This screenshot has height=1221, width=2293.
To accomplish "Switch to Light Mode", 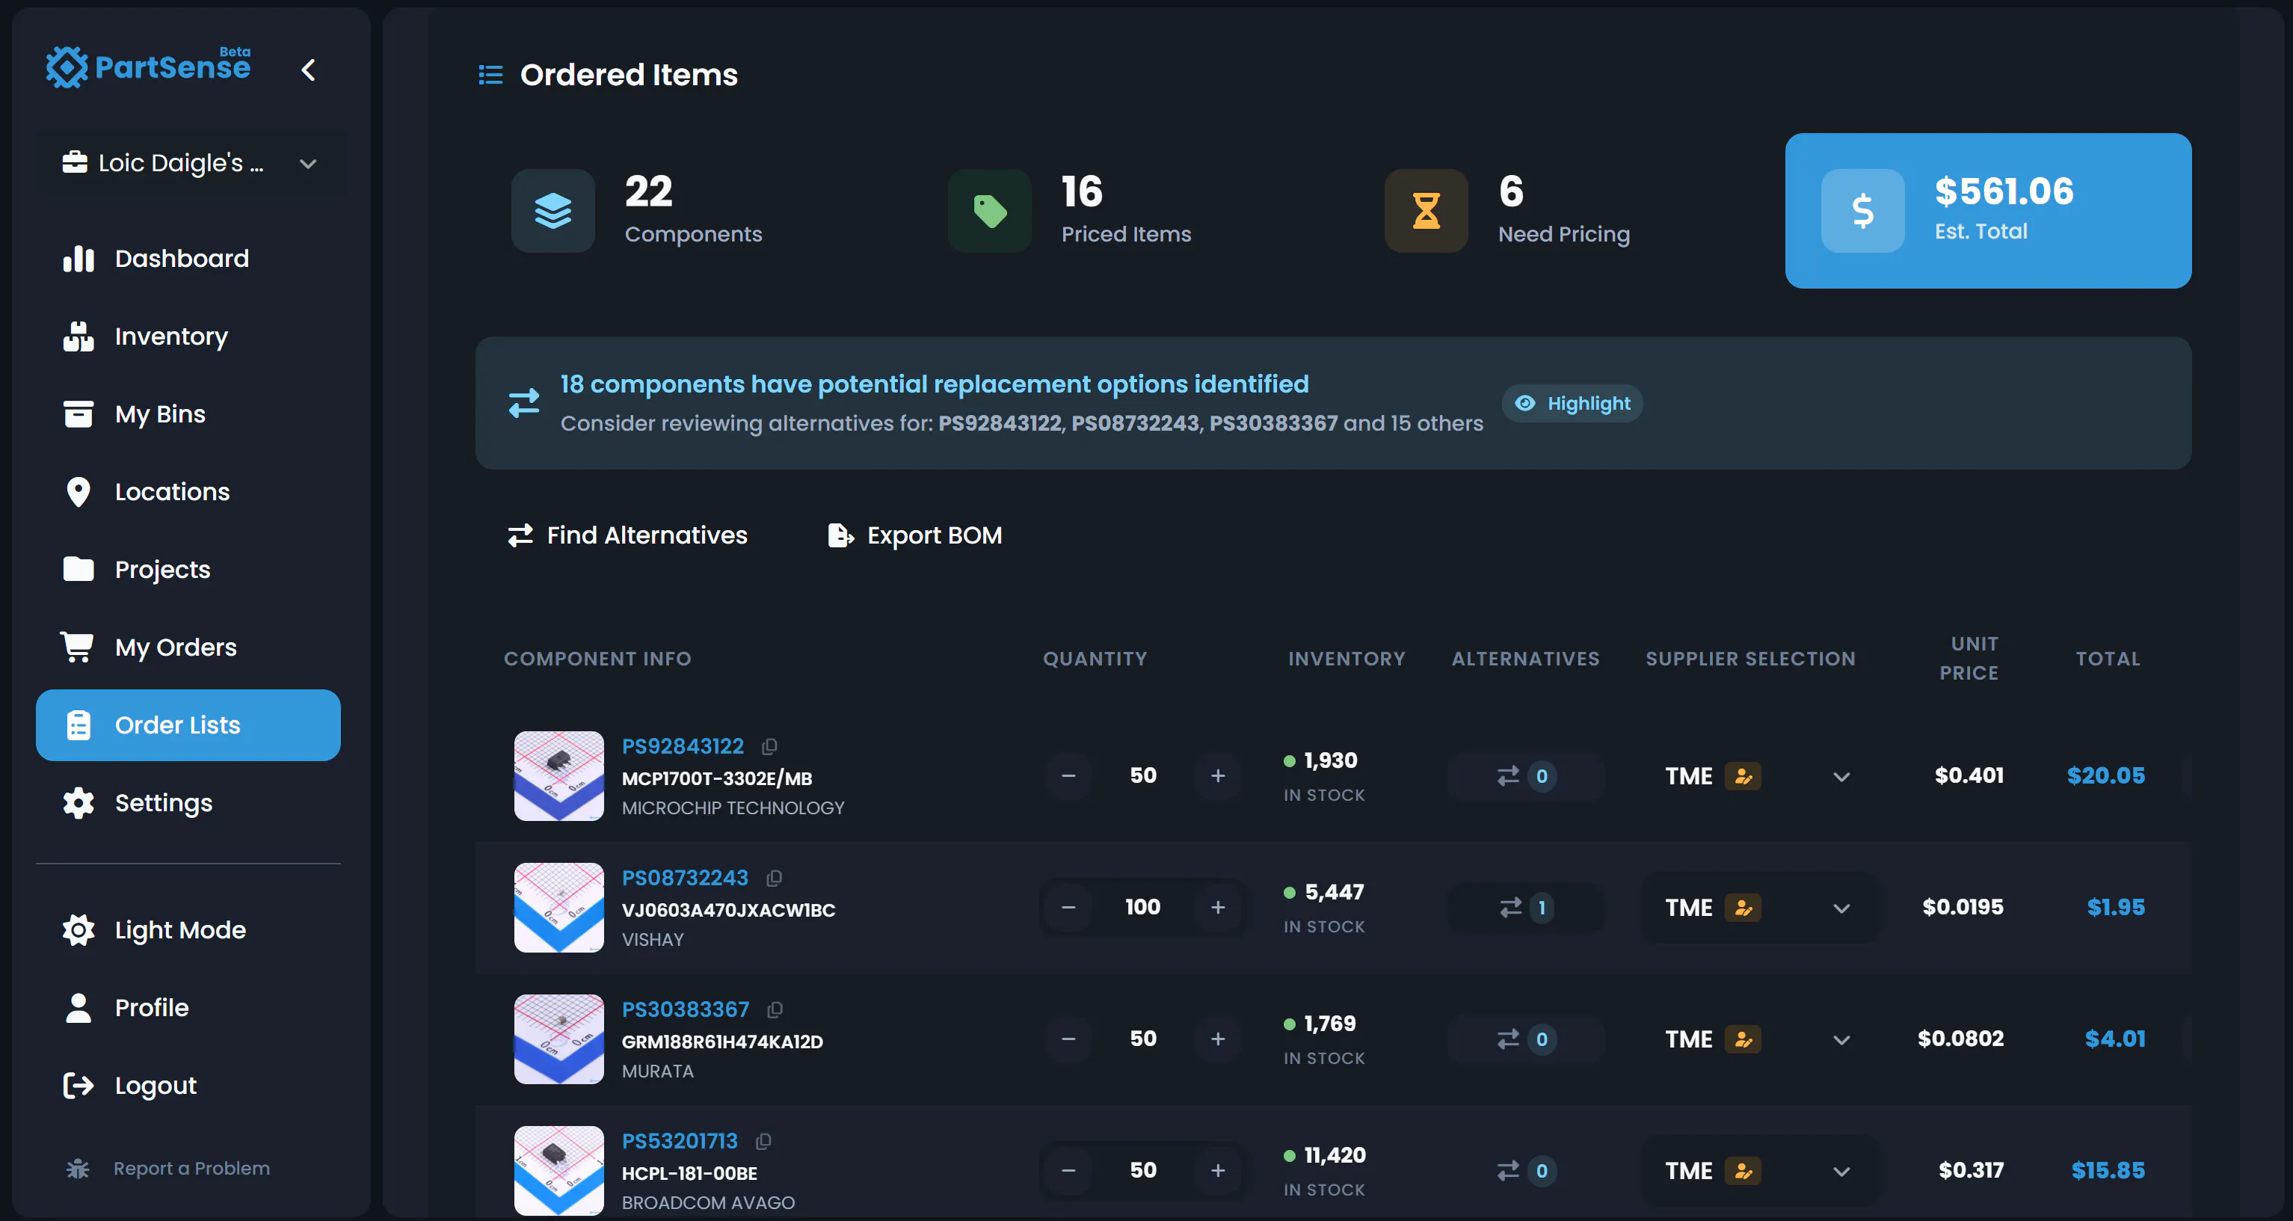I will 188,930.
